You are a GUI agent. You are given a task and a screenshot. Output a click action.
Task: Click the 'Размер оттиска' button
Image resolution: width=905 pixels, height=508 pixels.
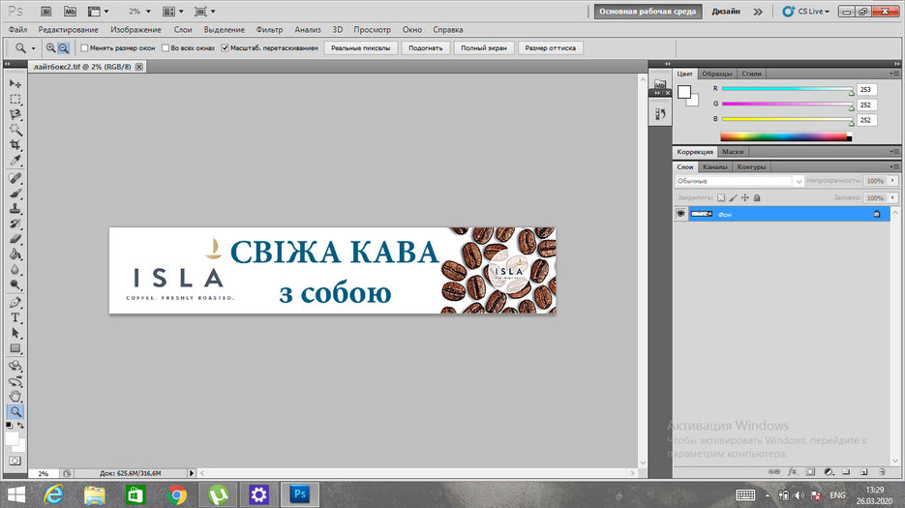tap(550, 48)
